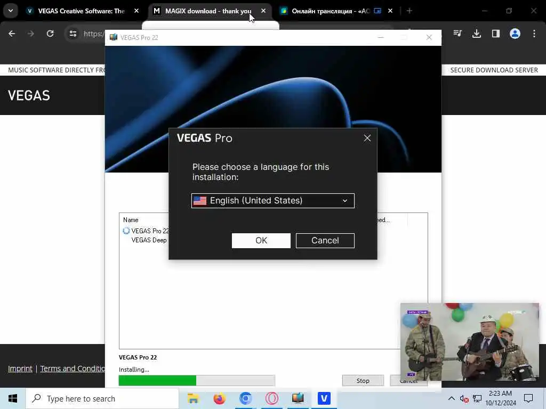This screenshot has width=546, height=409.
Task: Reload the current page
Action: click(x=50, y=34)
